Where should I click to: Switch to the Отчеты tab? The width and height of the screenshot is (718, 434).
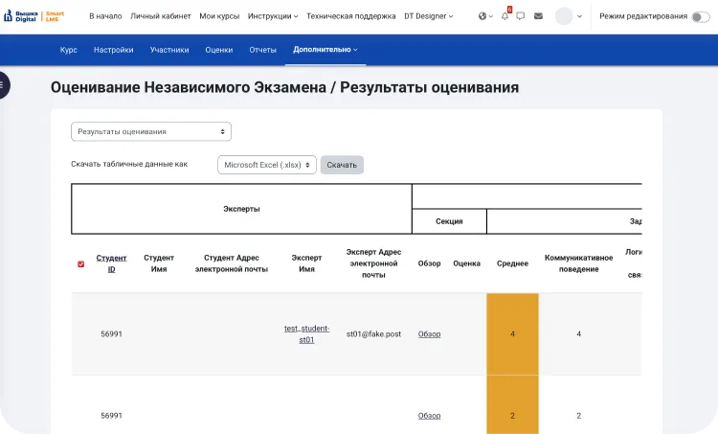tap(263, 50)
